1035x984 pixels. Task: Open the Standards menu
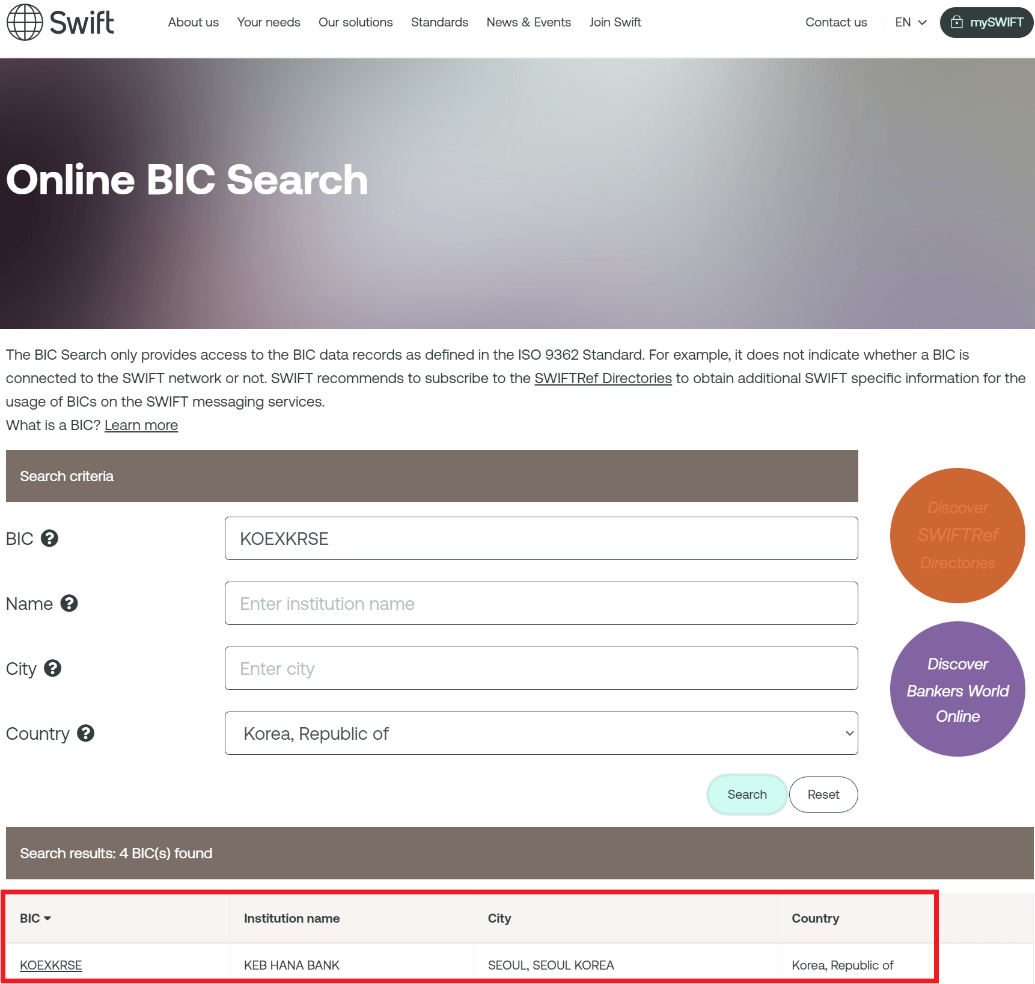point(439,22)
